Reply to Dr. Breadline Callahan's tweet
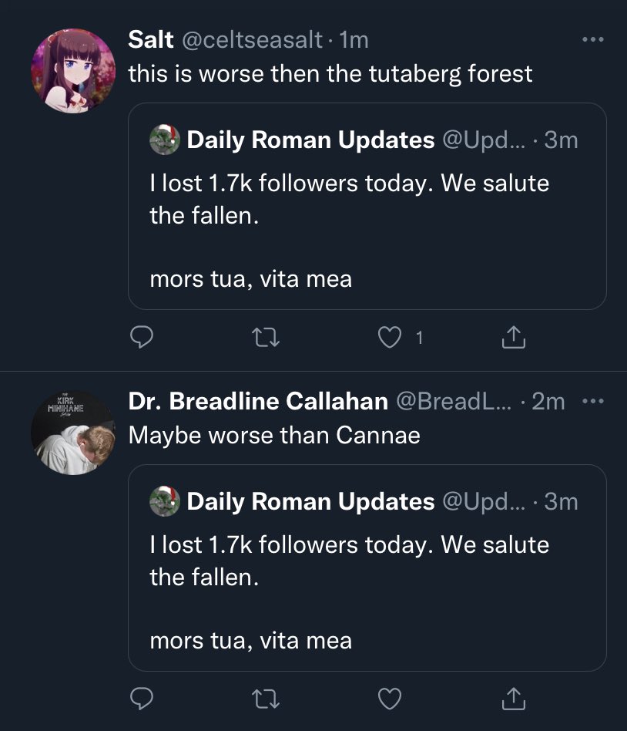The height and width of the screenshot is (731, 627). [x=141, y=699]
